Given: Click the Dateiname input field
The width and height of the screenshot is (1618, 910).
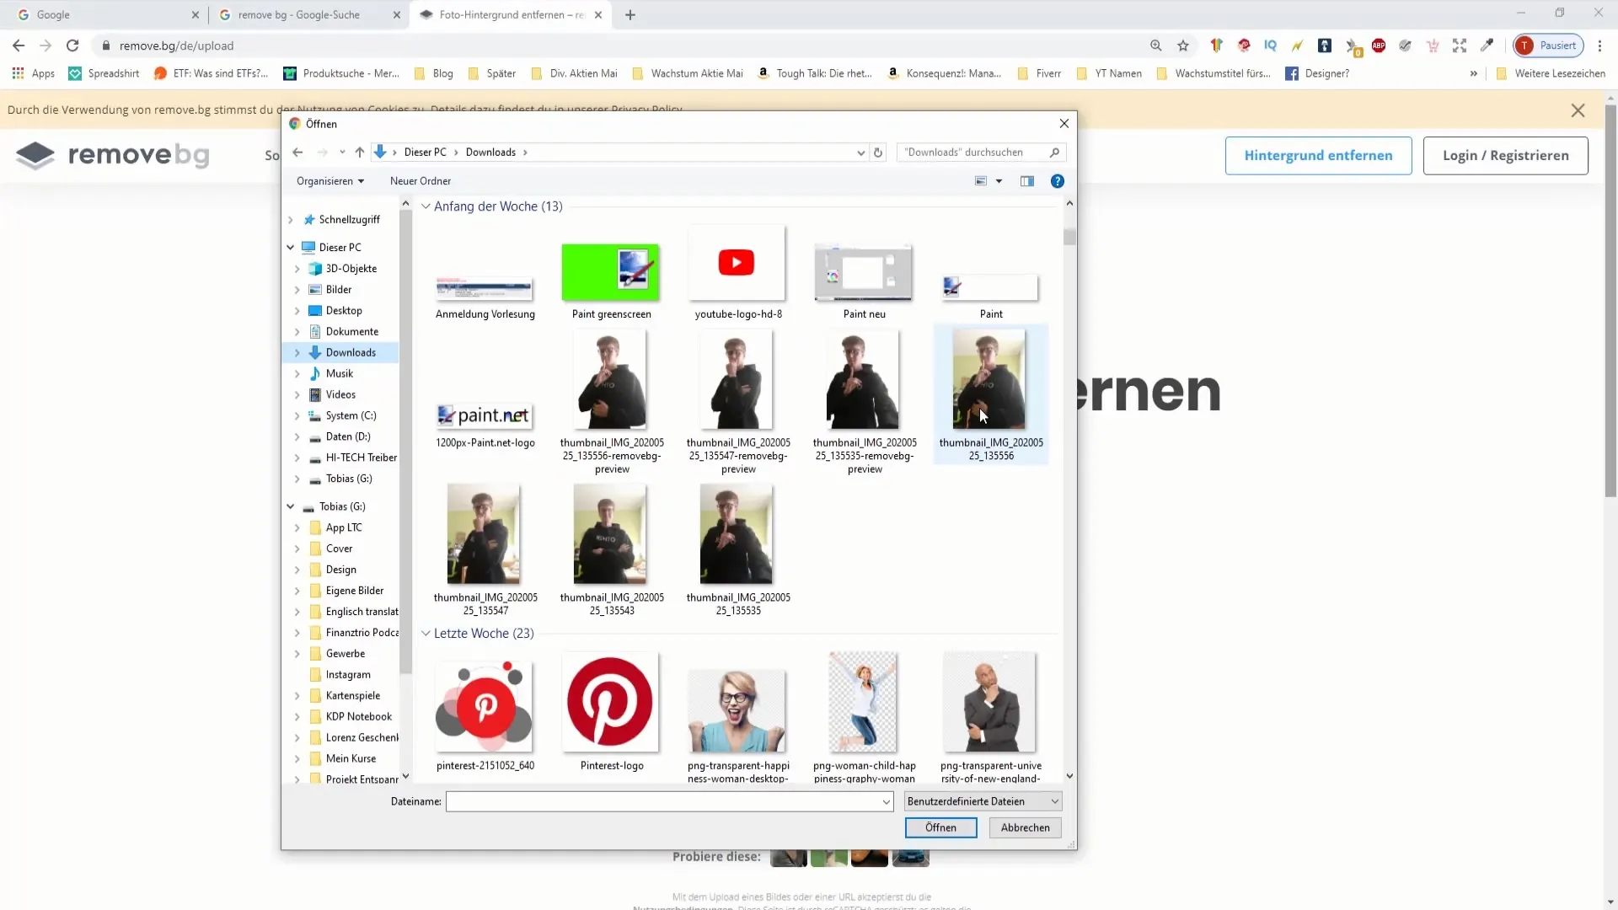Looking at the screenshot, I should click(x=669, y=801).
